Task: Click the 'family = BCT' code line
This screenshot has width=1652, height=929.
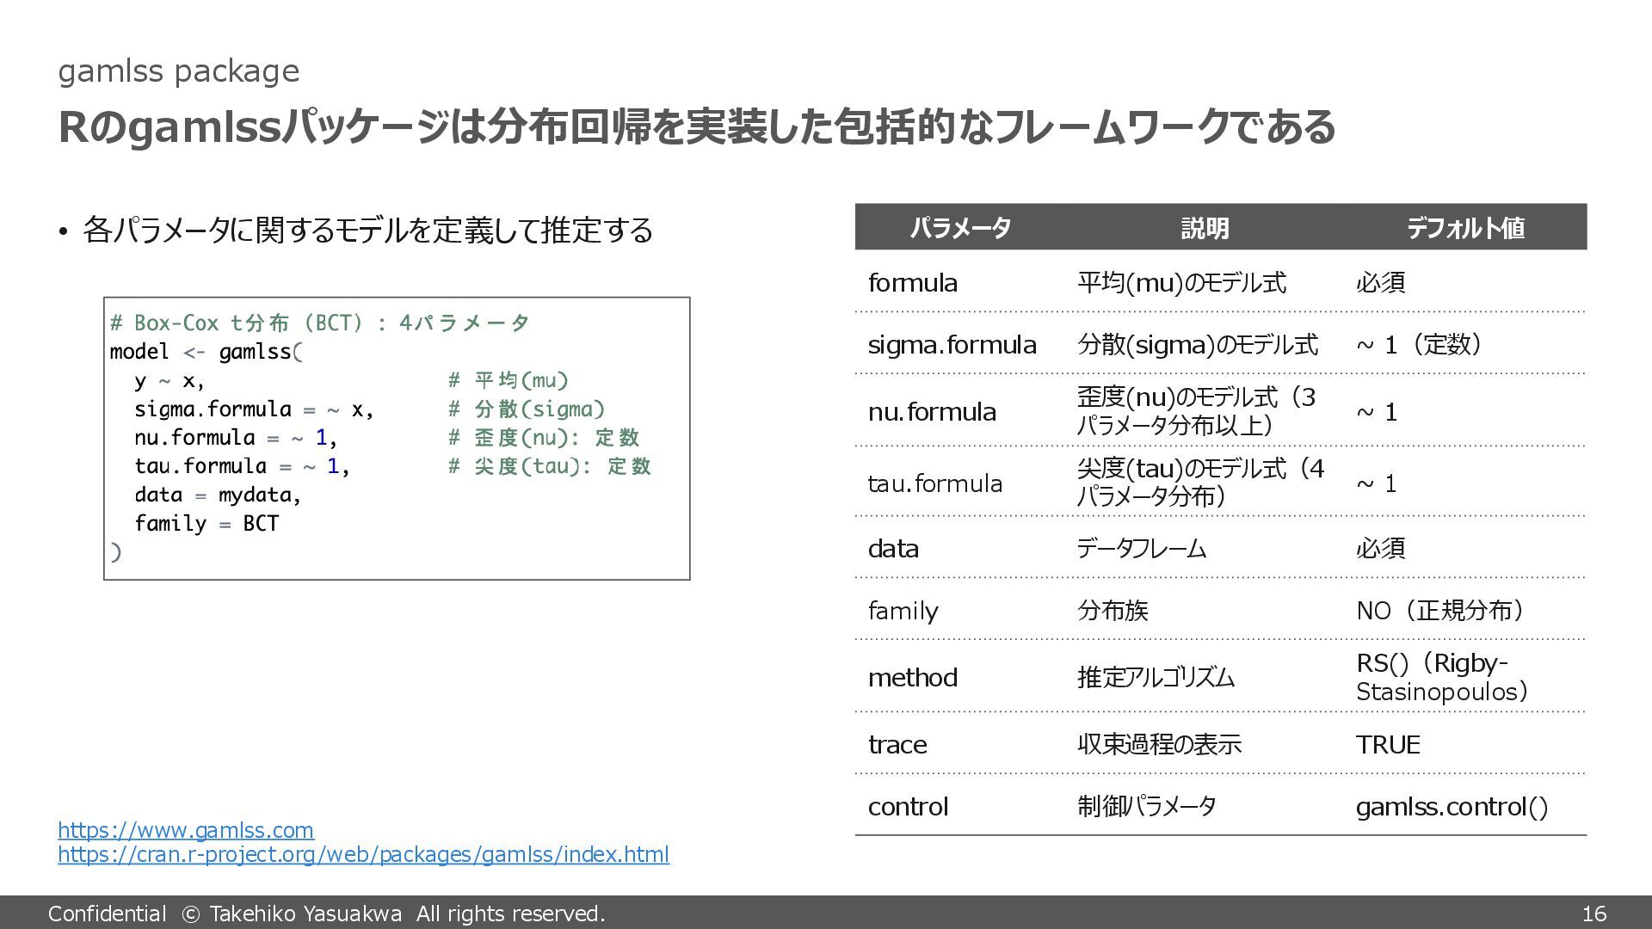Action: tap(206, 524)
